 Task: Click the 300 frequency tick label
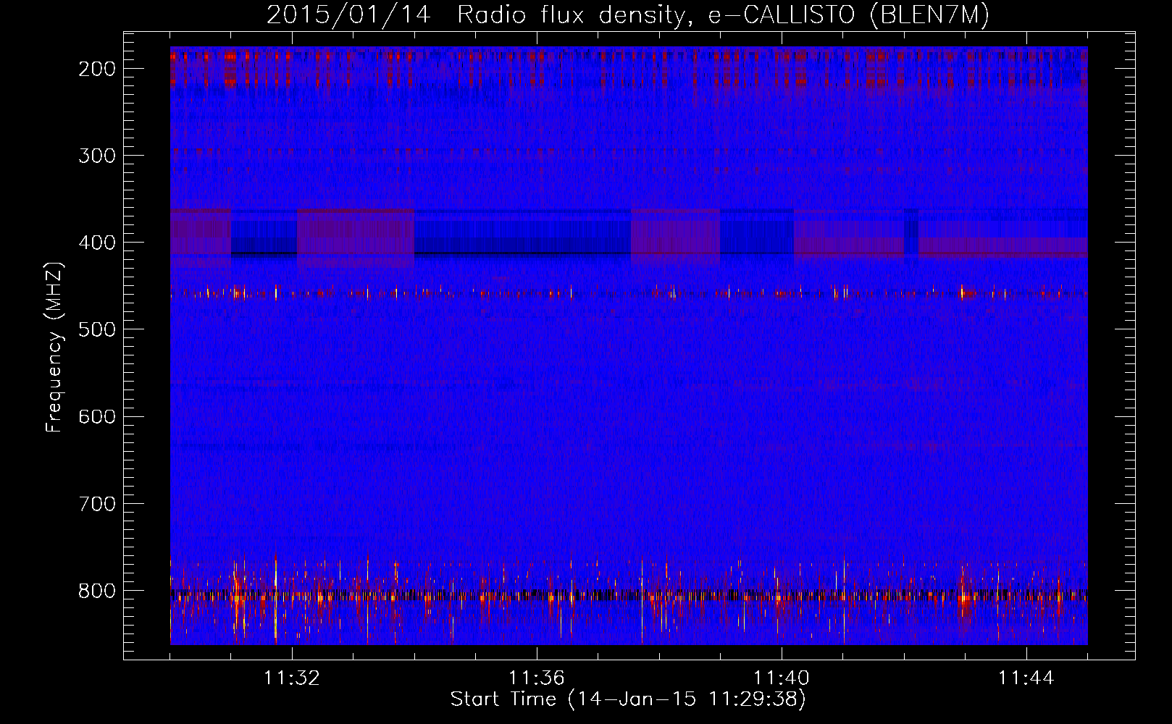tap(96, 156)
